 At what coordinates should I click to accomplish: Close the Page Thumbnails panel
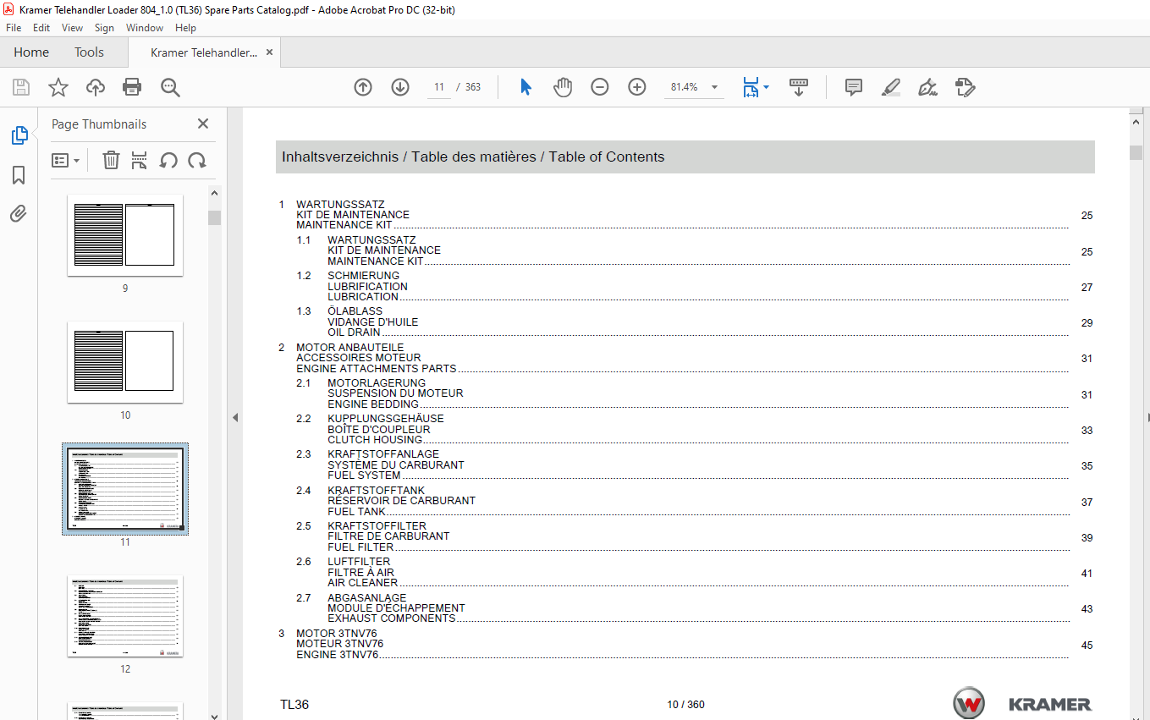[203, 124]
